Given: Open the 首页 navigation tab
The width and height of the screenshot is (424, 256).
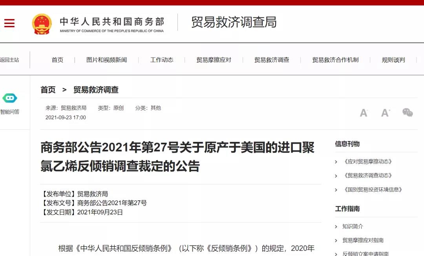Looking at the screenshot, I should (x=57, y=60).
